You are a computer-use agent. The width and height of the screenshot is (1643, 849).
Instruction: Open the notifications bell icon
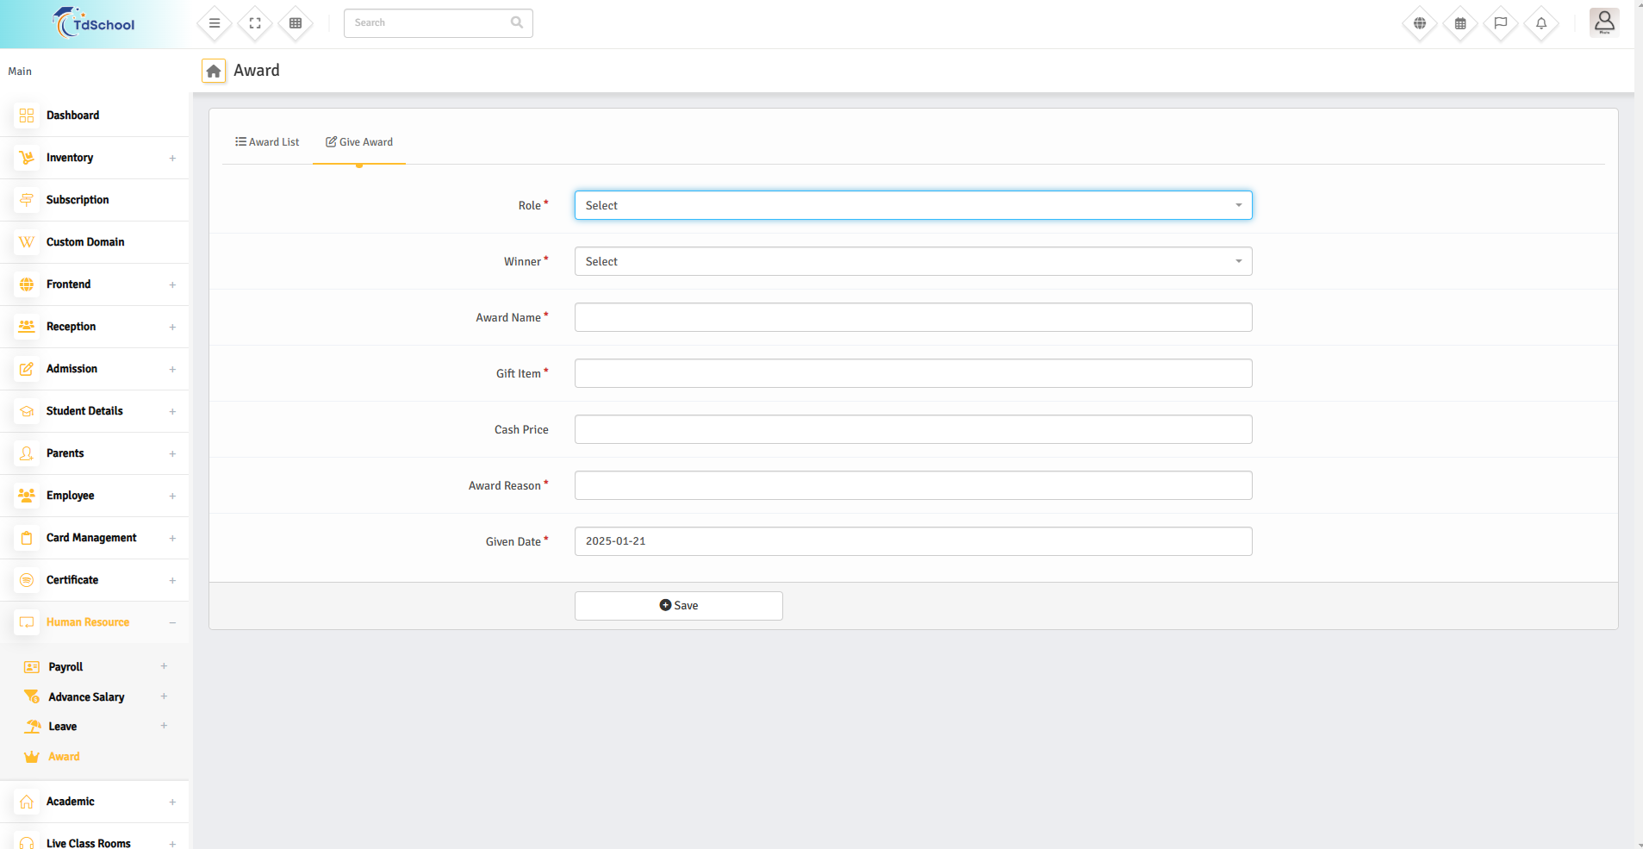tap(1541, 23)
